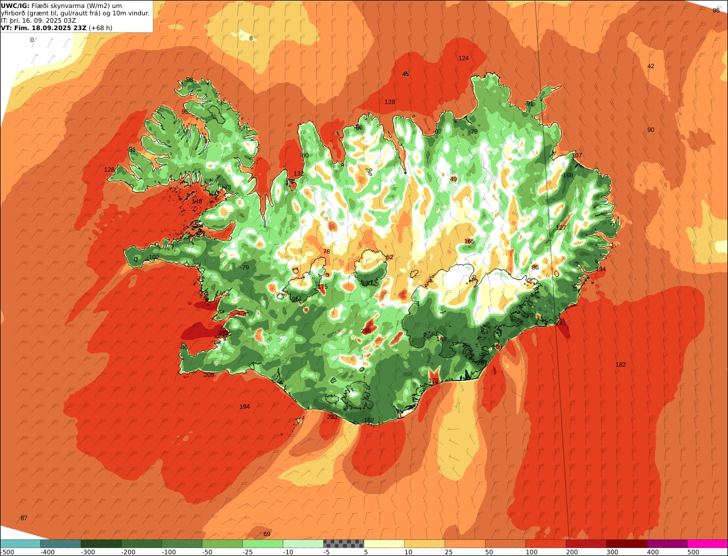Click the legend label -500
The width and height of the screenshot is (728, 556).
coord(7,552)
